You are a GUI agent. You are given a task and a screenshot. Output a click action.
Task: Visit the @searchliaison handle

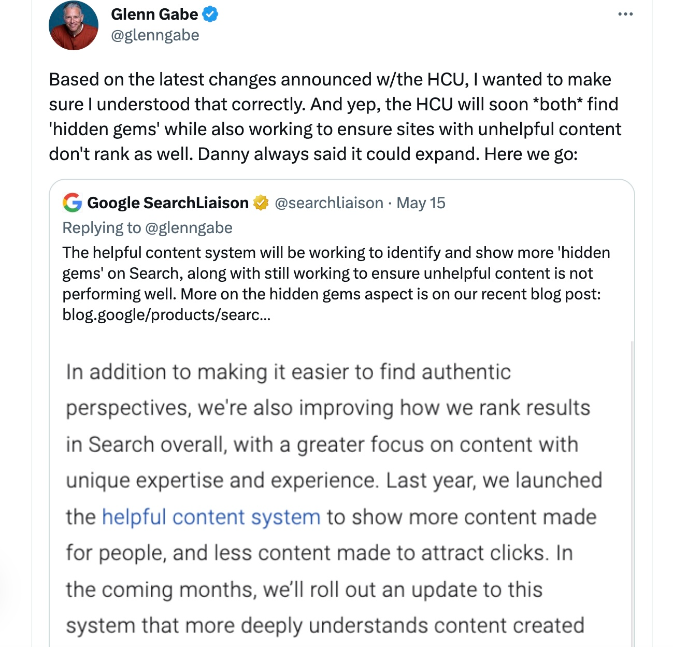click(x=329, y=203)
